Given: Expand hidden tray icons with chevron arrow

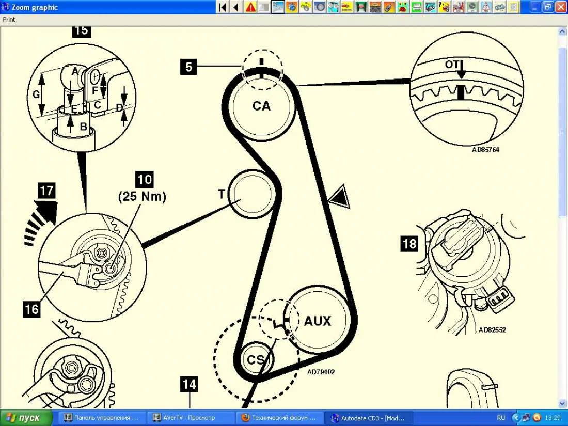Looking at the screenshot, I should [x=516, y=418].
